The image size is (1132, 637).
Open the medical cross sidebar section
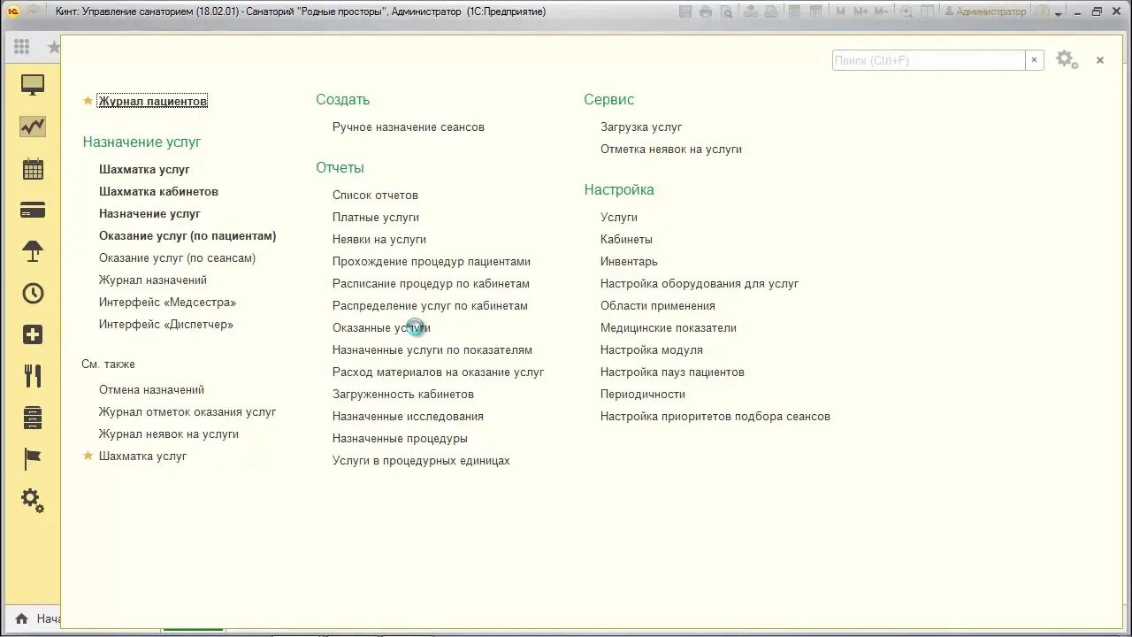tap(33, 335)
